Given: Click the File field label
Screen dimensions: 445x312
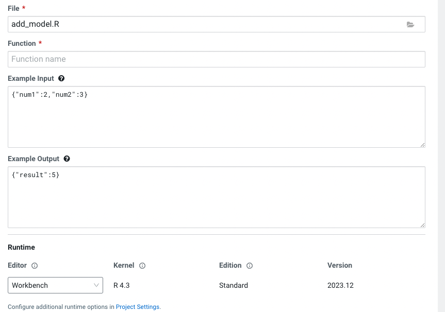Looking at the screenshot, I should click(x=14, y=8).
